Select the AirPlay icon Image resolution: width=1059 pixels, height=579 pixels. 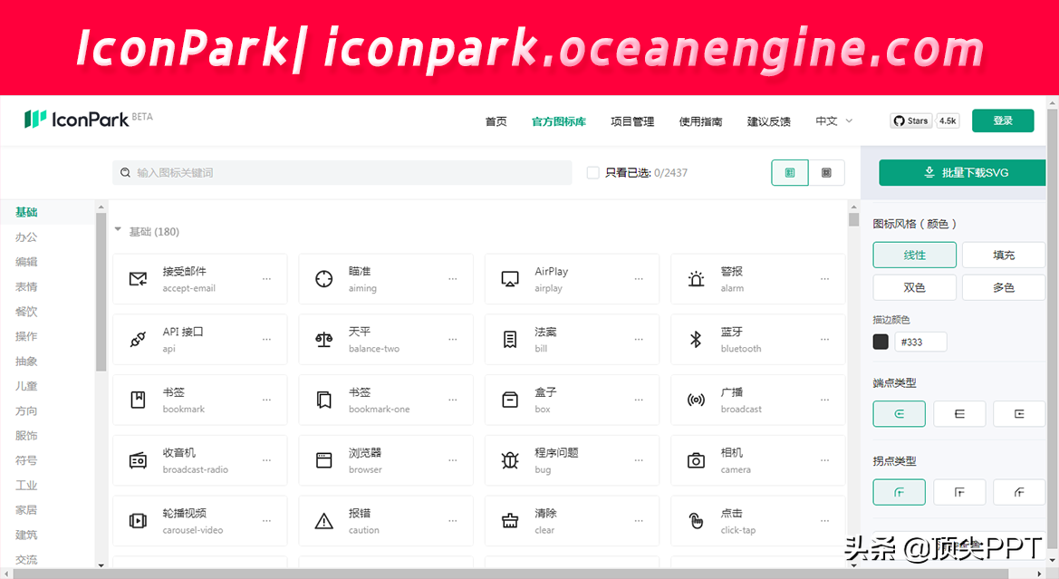coord(510,278)
